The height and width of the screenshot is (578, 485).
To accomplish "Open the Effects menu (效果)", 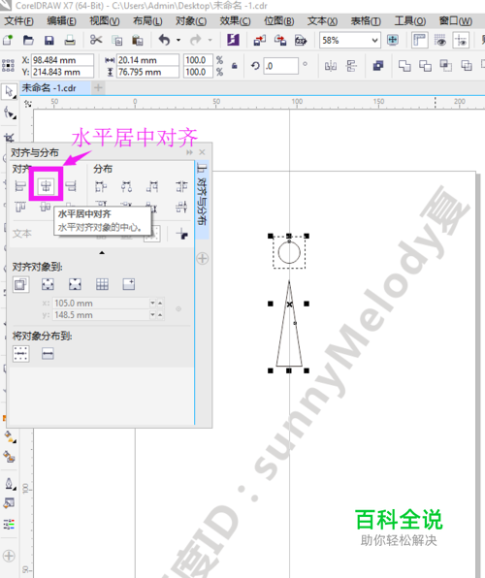I will coord(235,21).
